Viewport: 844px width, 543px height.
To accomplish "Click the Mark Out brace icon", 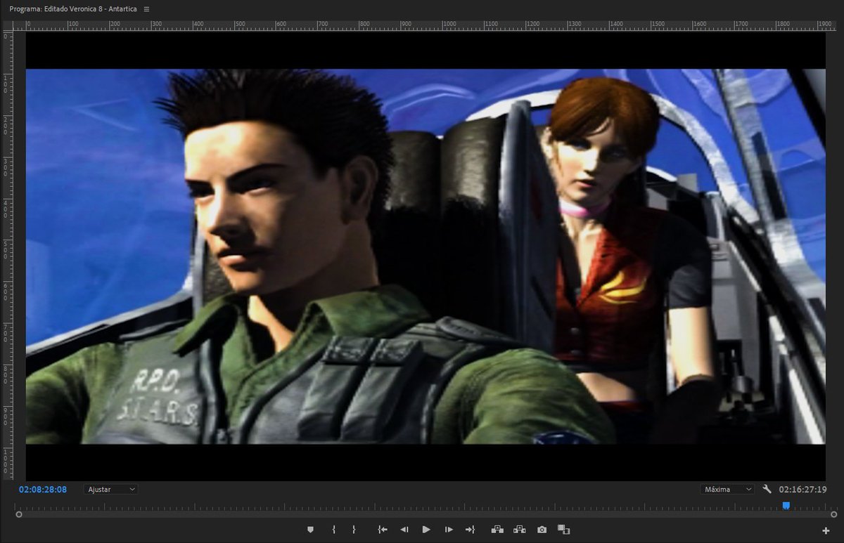I will pyautogui.click(x=354, y=530).
